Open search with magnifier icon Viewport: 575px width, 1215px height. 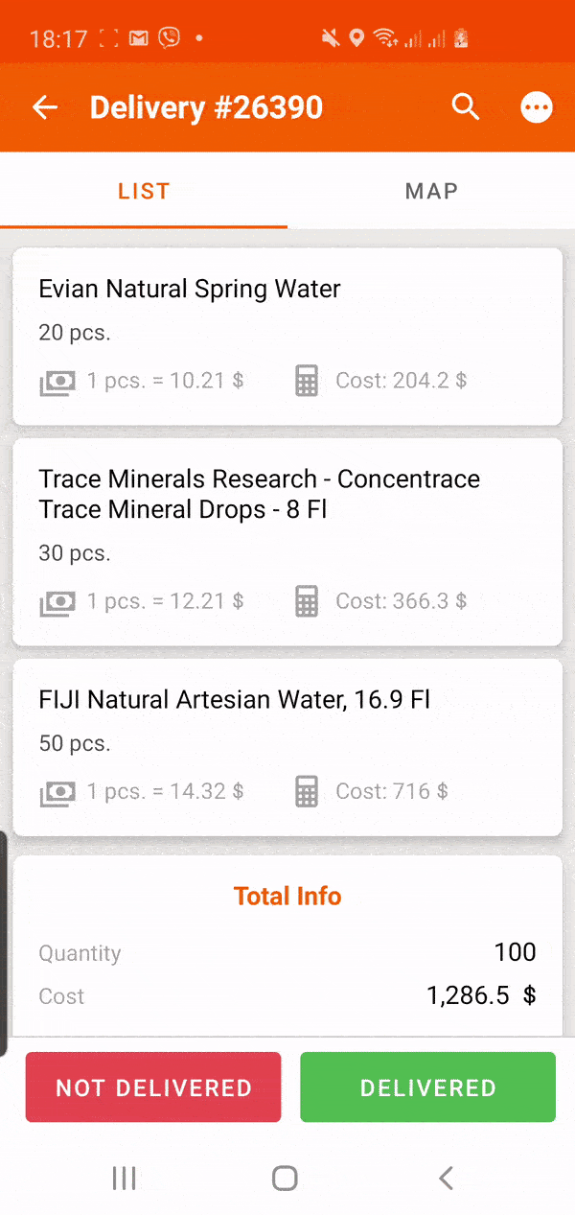pos(466,107)
